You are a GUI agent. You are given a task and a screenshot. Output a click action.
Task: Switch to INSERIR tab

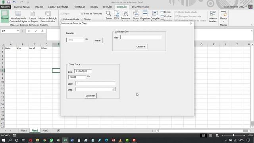coord(39,7)
